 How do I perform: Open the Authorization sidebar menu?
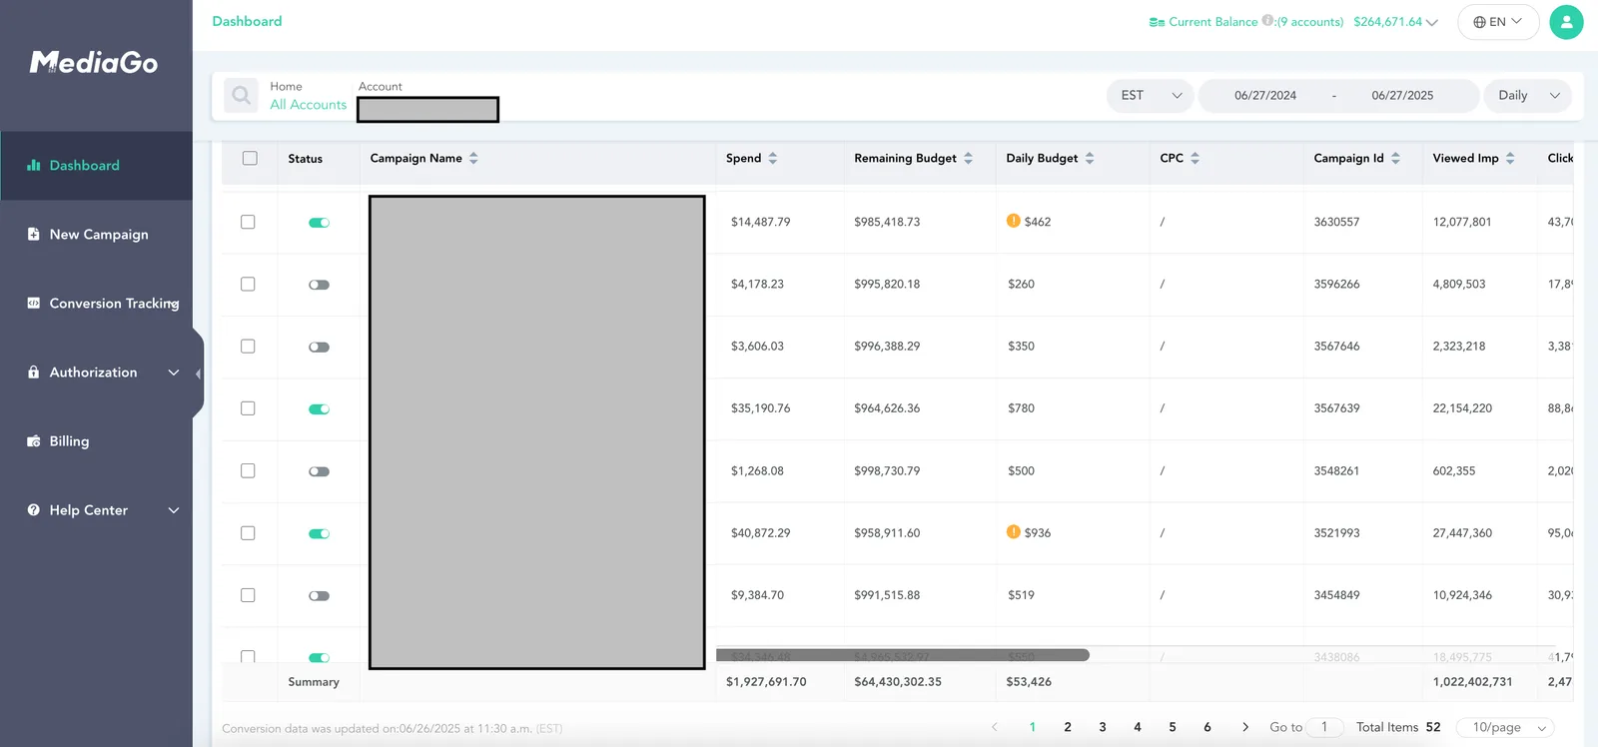96,373
